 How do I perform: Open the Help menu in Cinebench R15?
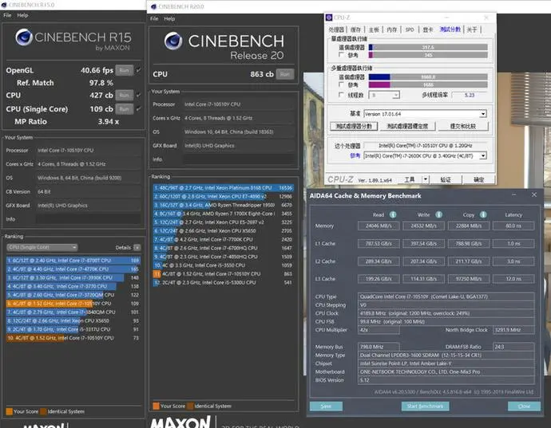22,15
